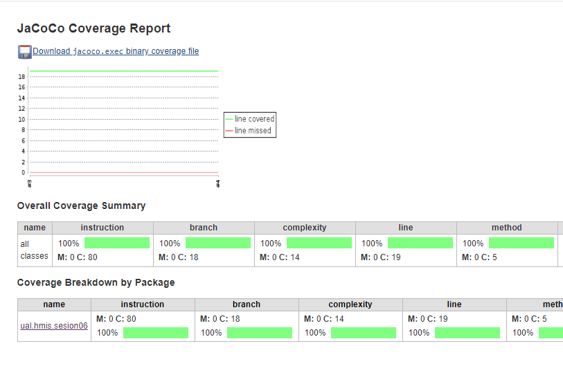Click package line coverage green bar
The width and height of the screenshot is (563, 375).
point(467,333)
